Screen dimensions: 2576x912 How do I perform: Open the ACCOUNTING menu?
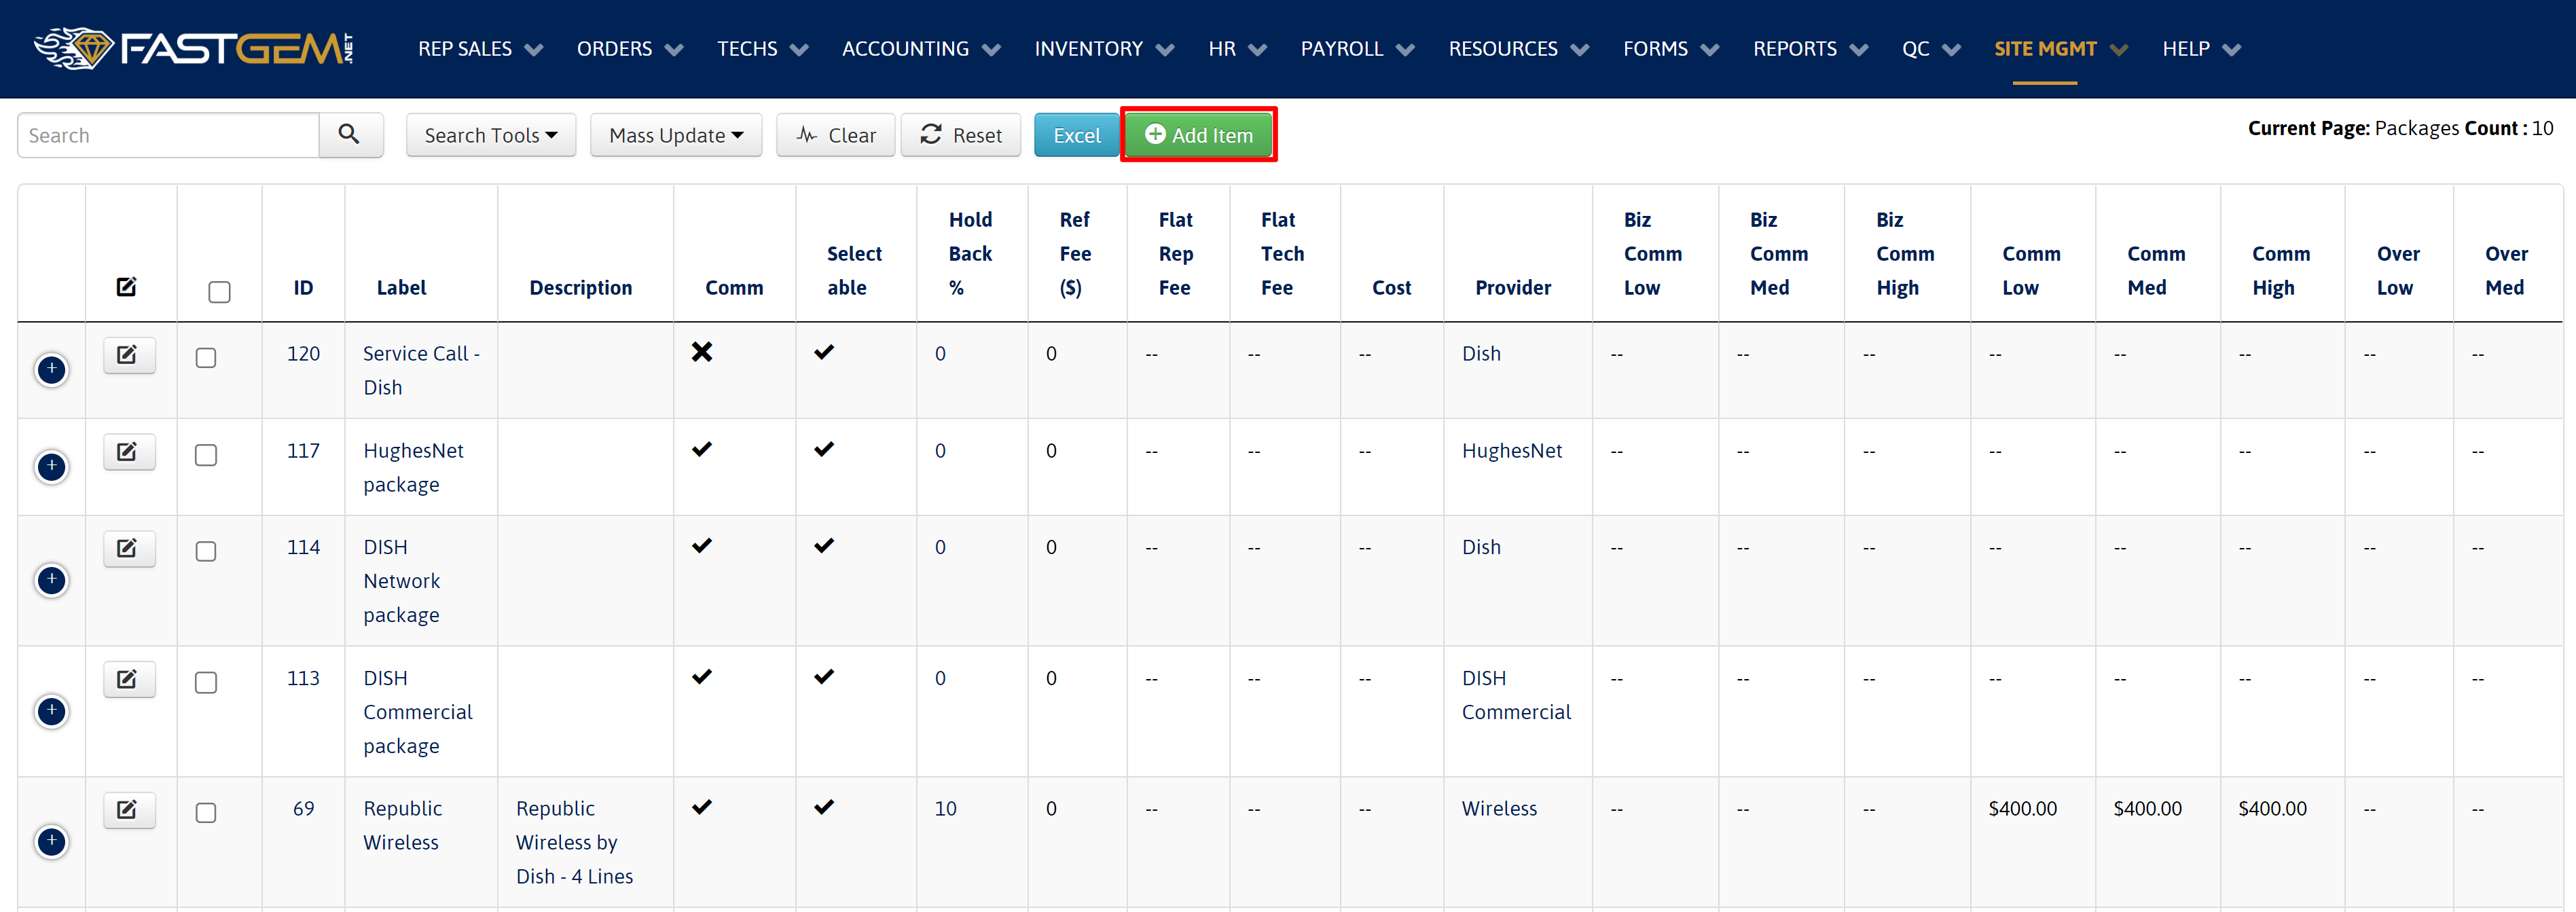tap(921, 49)
